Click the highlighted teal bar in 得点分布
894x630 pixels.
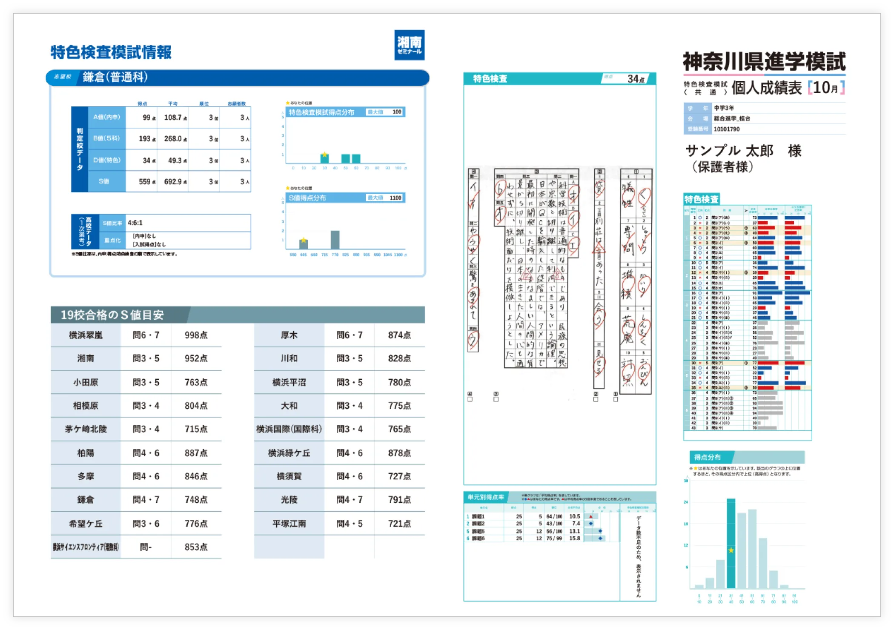tap(731, 544)
